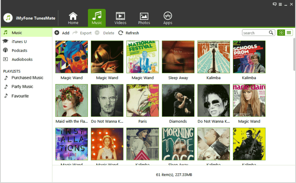This screenshot has height=183, width=296.
Task: Click the Paris track title
Action: click(x=143, y=122)
